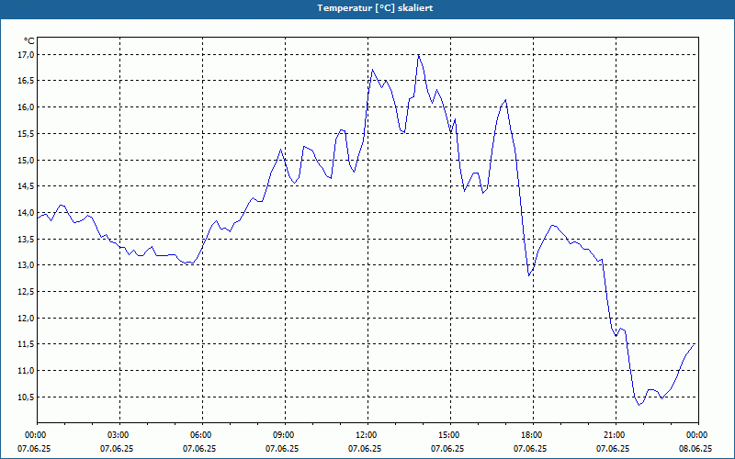Screen dimensions: 735x459
Task: Click the 03:00 time axis label
Action: pyautogui.click(x=120, y=435)
